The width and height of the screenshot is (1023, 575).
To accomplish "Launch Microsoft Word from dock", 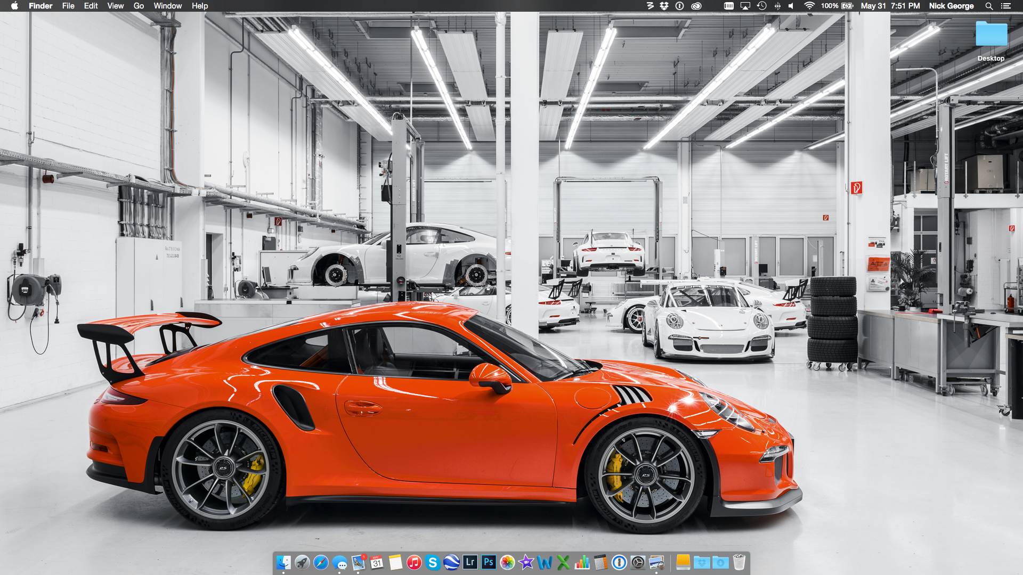I will pos(545,562).
